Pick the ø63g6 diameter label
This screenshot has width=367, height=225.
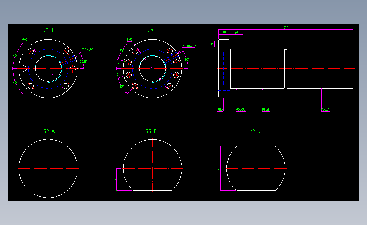click(240, 109)
